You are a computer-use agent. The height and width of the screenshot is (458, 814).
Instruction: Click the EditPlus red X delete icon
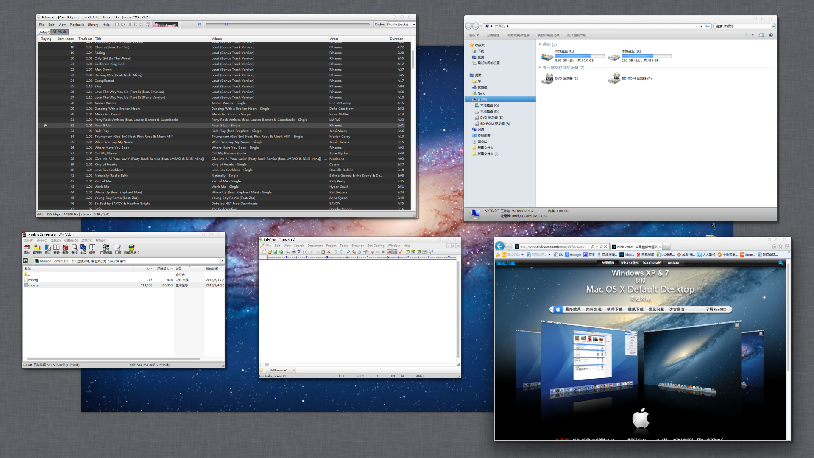click(x=329, y=252)
